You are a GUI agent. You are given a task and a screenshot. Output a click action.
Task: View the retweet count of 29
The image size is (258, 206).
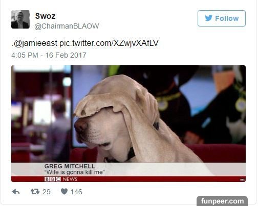pyautogui.click(x=47, y=192)
